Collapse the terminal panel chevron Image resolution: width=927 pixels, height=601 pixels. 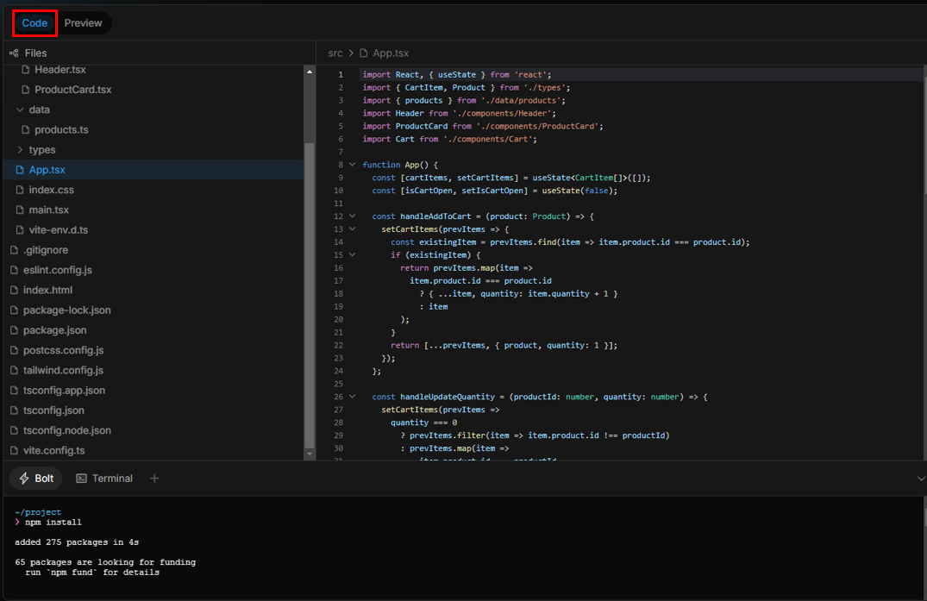[920, 478]
